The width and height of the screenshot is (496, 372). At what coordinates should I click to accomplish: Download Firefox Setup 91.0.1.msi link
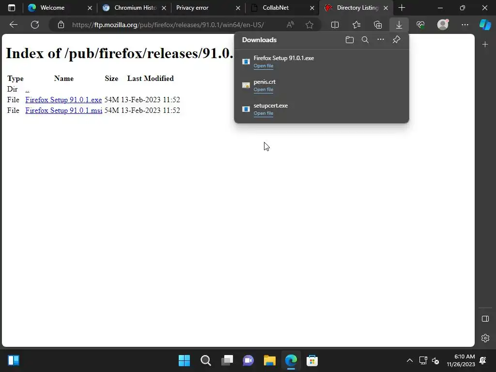63,110
